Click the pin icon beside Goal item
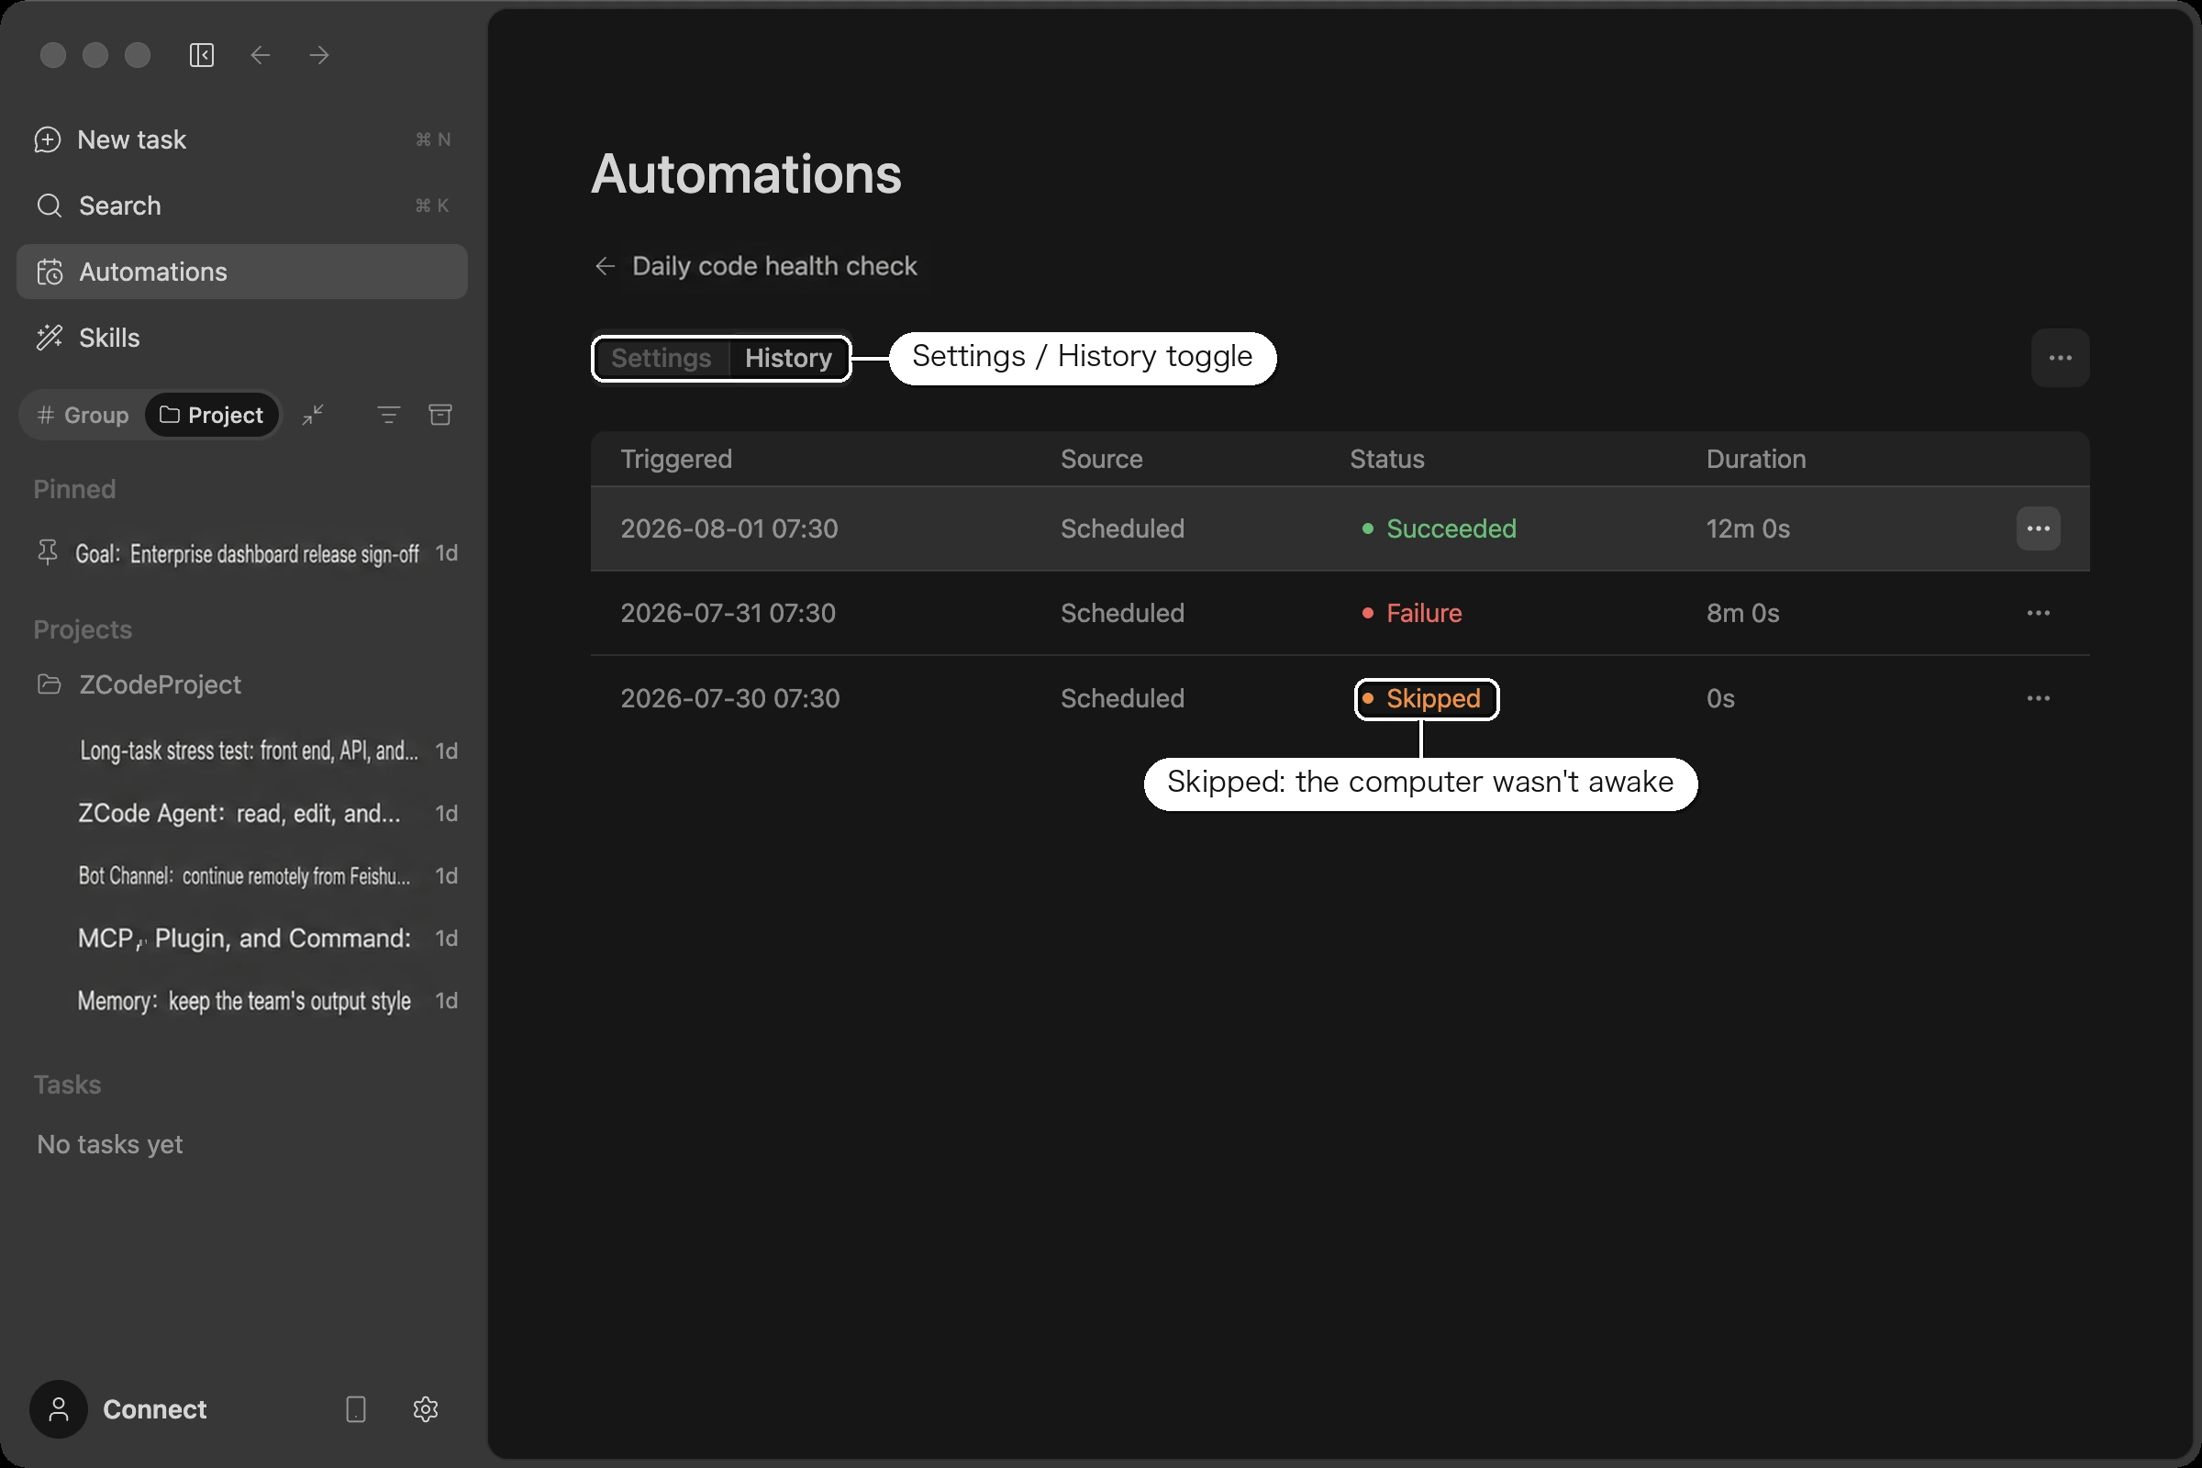The height and width of the screenshot is (1468, 2202). (x=48, y=552)
